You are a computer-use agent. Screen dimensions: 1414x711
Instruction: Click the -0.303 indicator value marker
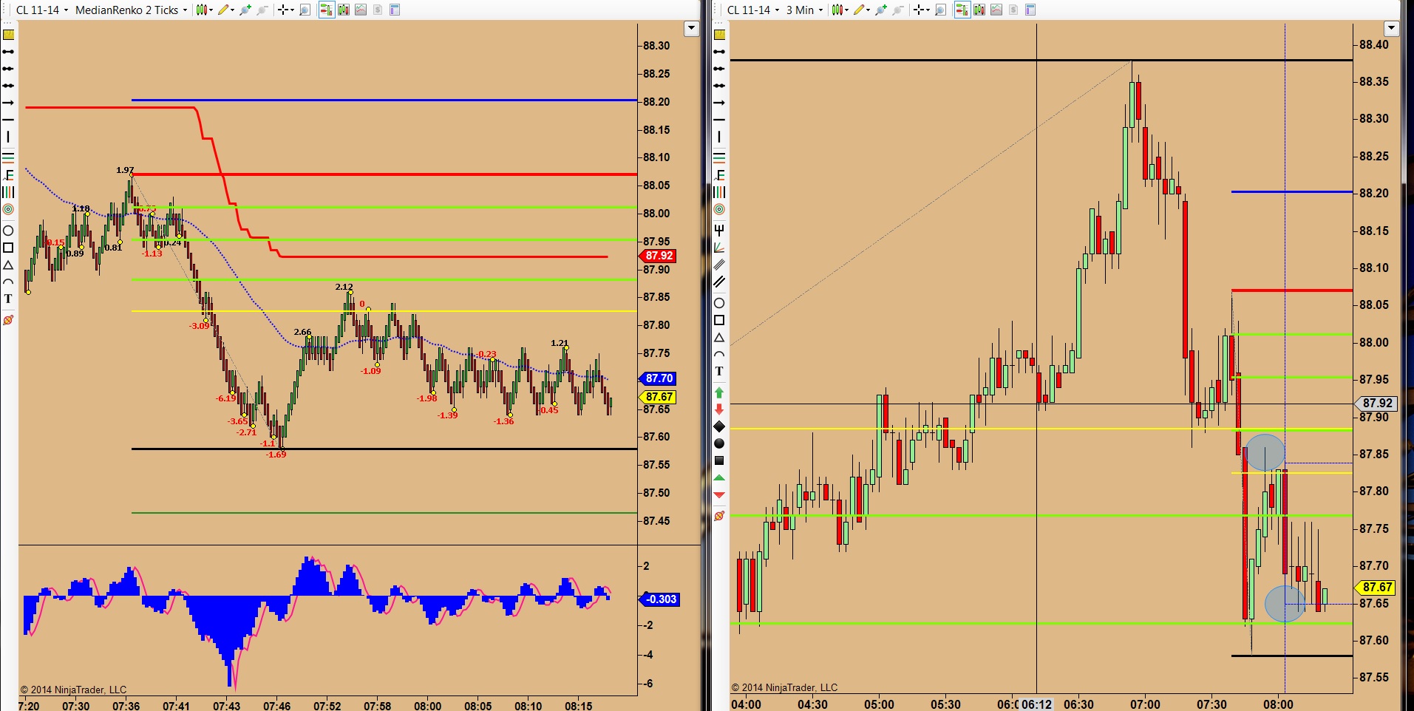point(659,599)
